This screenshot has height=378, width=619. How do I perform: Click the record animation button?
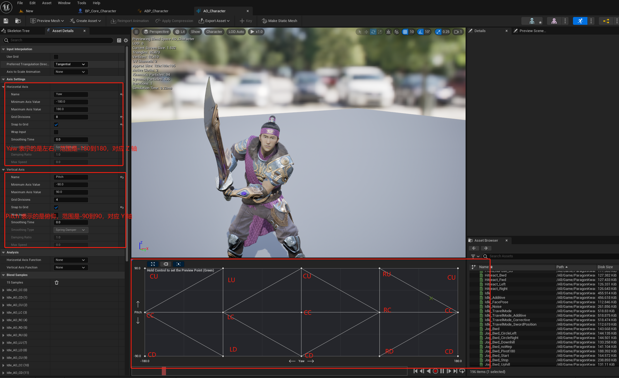435,371
